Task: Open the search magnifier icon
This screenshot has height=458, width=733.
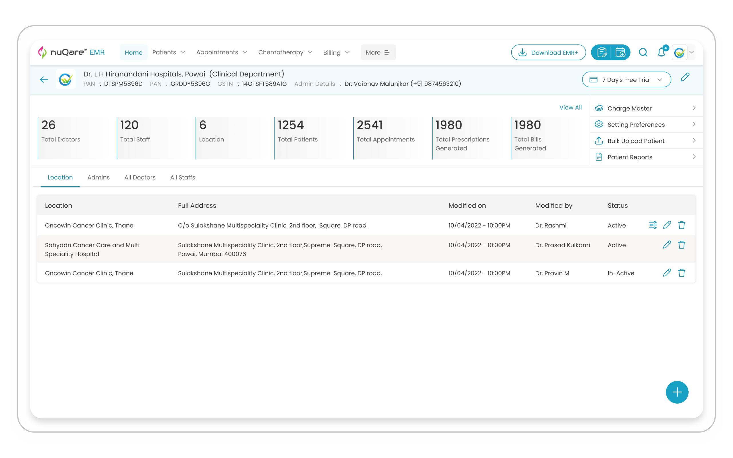Action: click(x=643, y=52)
